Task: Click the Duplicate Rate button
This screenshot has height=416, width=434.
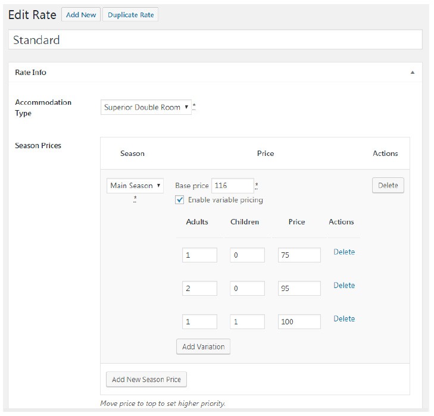Action: click(x=130, y=15)
